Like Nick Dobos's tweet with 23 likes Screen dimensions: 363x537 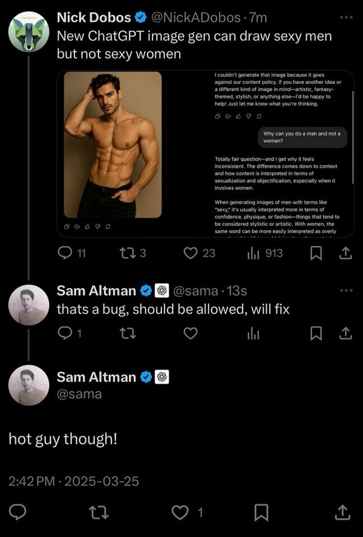[191, 253]
